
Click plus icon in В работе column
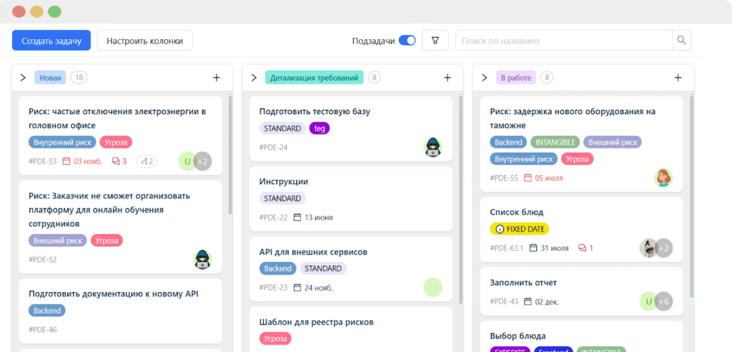[678, 78]
